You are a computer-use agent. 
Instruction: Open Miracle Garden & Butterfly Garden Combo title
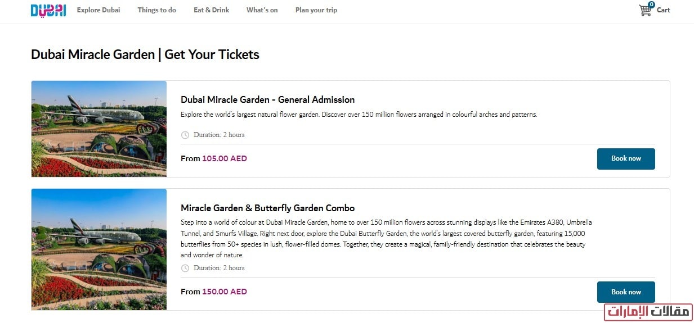[x=267, y=208]
